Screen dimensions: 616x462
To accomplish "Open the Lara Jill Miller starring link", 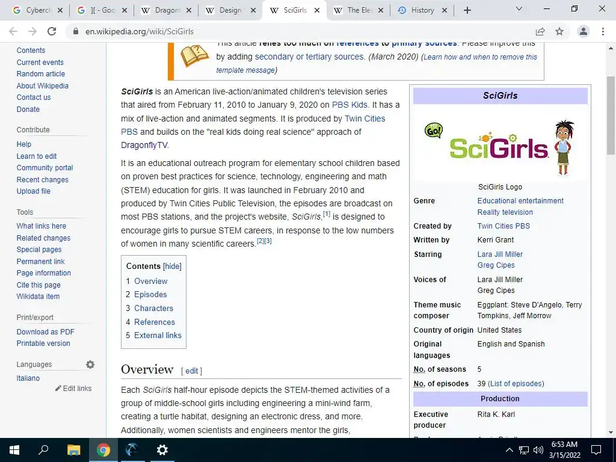I will (500, 254).
